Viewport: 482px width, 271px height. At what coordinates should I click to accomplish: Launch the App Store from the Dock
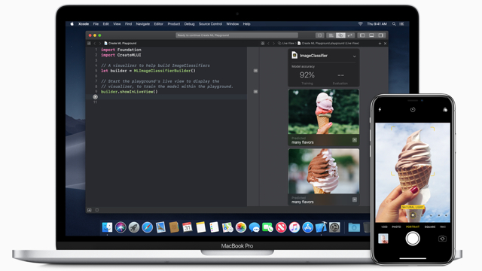coord(308,227)
